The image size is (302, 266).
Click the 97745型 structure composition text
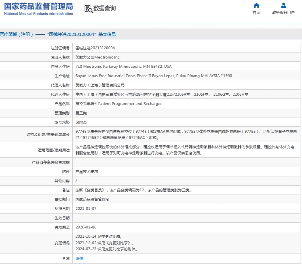tap(186, 134)
